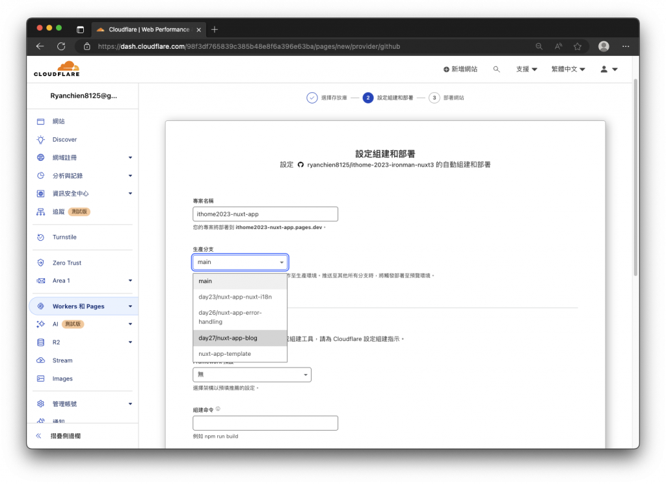
Task: Click step 2 設定組建和部署
Action: pos(388,98)
